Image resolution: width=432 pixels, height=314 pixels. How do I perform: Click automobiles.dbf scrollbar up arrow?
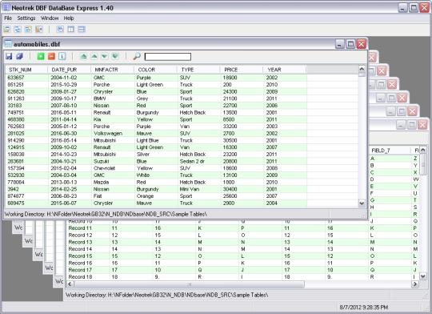362,69
